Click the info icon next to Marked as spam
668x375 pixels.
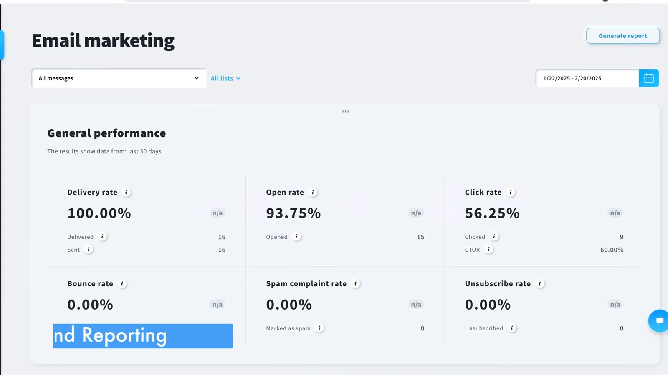[x=319, y=328]
